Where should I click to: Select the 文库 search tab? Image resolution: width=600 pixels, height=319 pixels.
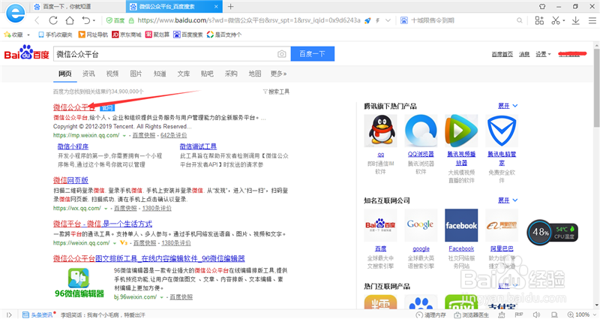click(183, 74)
